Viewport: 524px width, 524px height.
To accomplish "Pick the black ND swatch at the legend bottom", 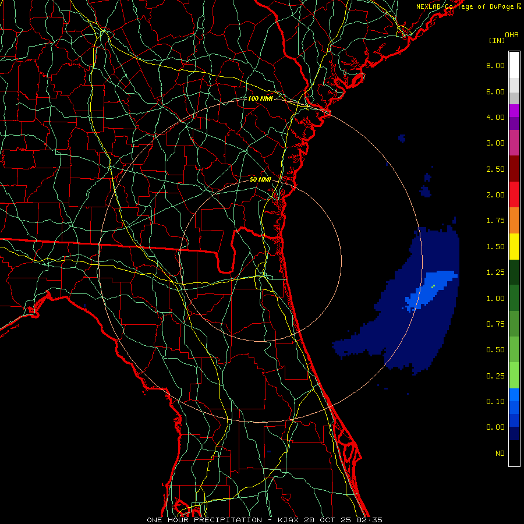I will (514, 453).
